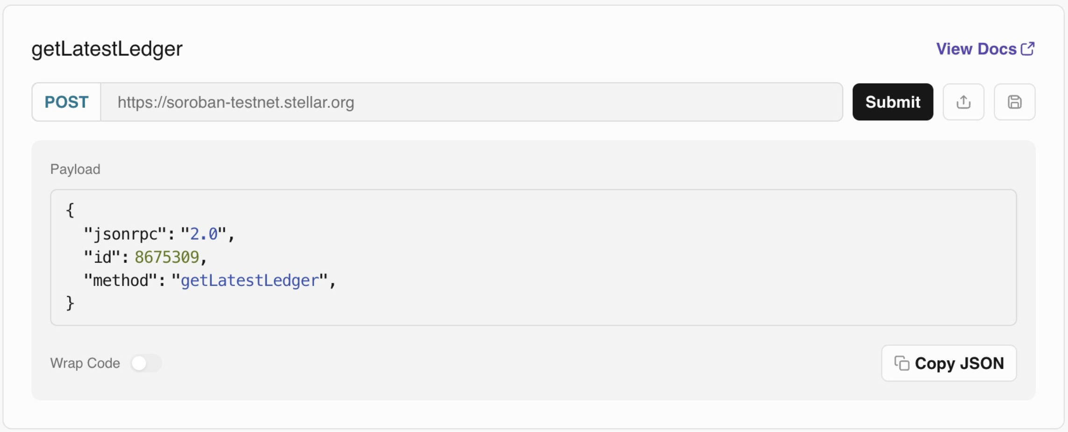Click the getLatestLedger page title
This screenshot has width=1068, height=432.
[x=107, y=49]
